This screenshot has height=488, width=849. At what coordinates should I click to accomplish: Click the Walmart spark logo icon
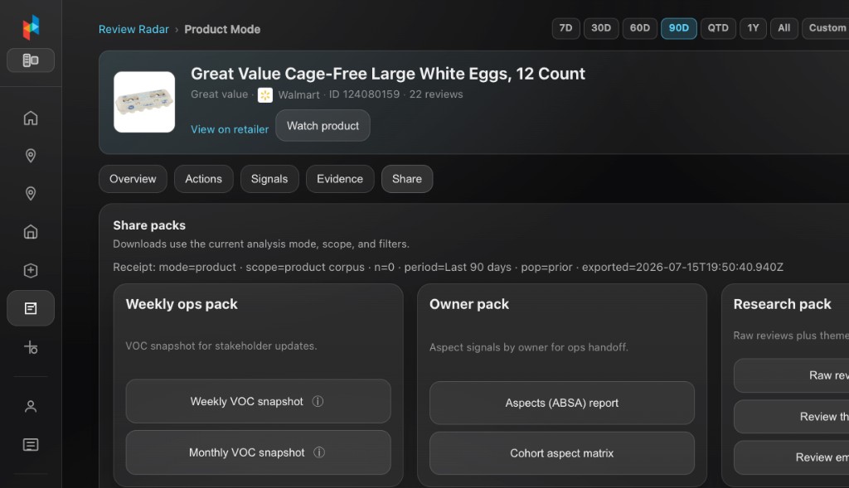click(264, 95)
